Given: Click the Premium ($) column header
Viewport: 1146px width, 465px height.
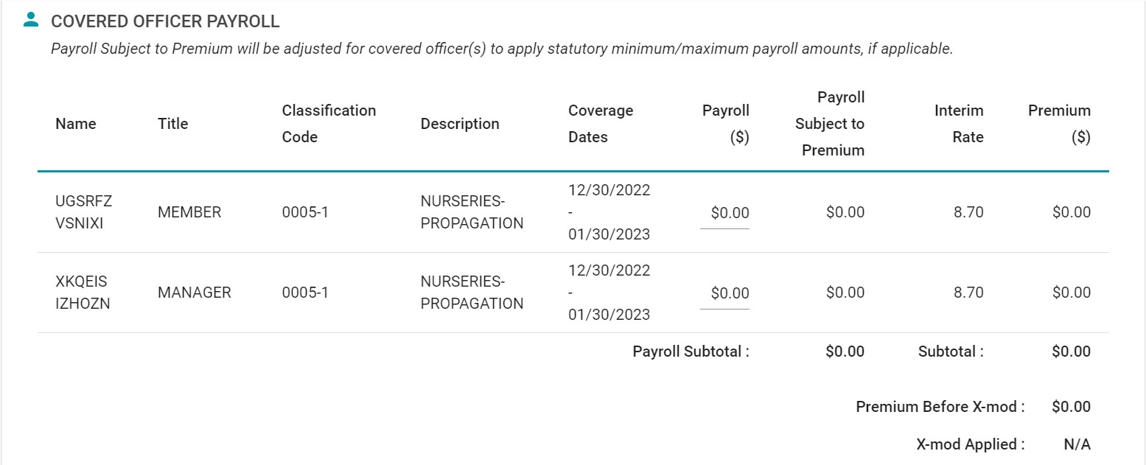Looking at the screenshot, I should point(1060,124).
